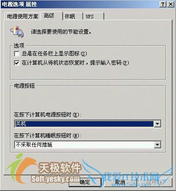Click the power options battery plug icon
The image size is (176, 191).
(x=17, y=32)
